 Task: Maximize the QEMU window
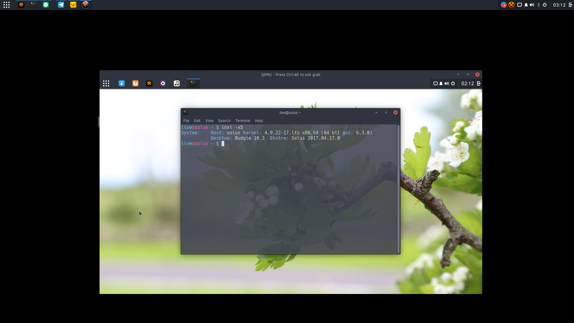click(x=468, y=74)
